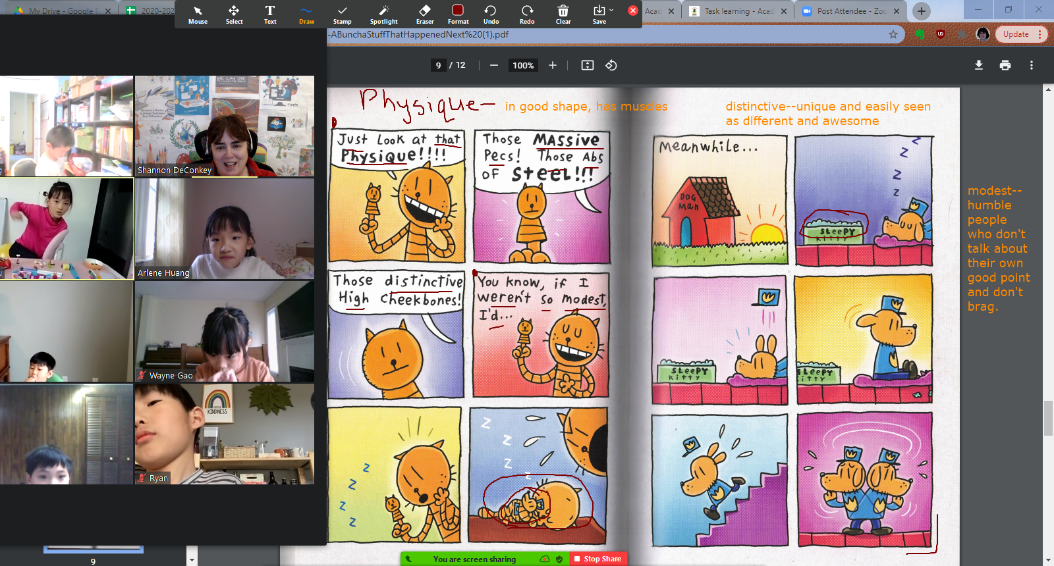
Task: Click the 'You are screen sharing' indicator
Action: [x=474, y=559]
